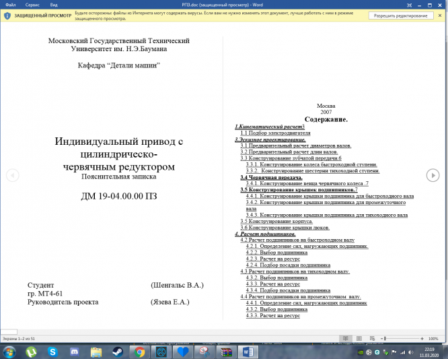Open 4.2.4. Подбор посадки подшипника link

coord(288,265)
